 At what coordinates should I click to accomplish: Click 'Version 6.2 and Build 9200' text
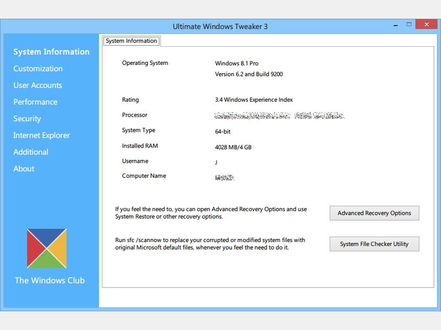point(249,74)
